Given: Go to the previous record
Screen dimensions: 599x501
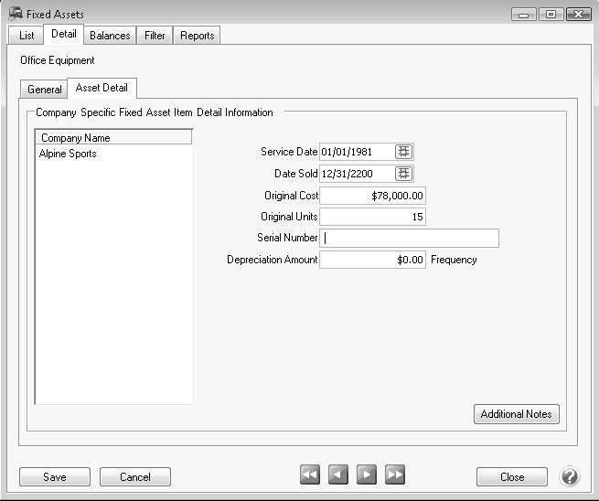Looking at the screenshot, I should click(x=338, y=474).
